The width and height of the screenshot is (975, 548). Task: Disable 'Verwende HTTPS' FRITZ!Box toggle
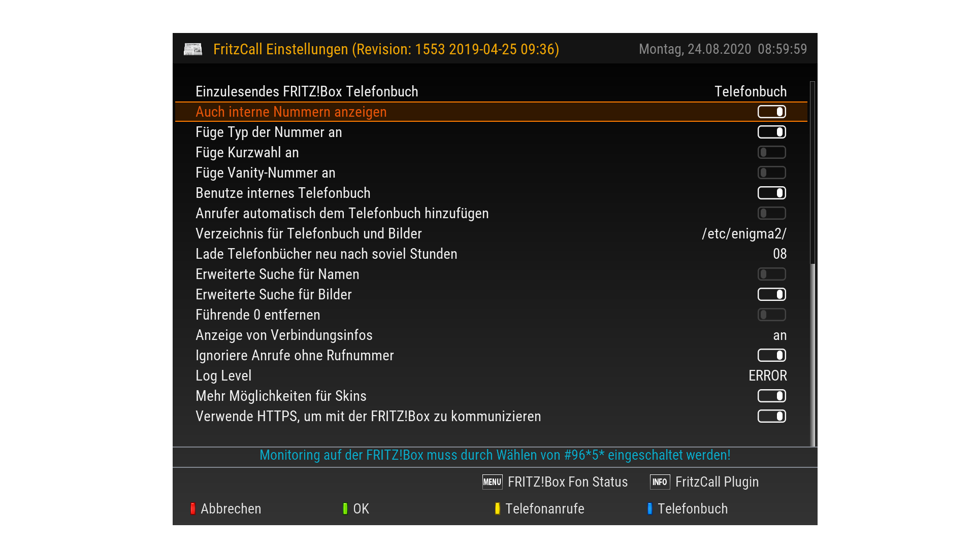click(x=771, y=416)
